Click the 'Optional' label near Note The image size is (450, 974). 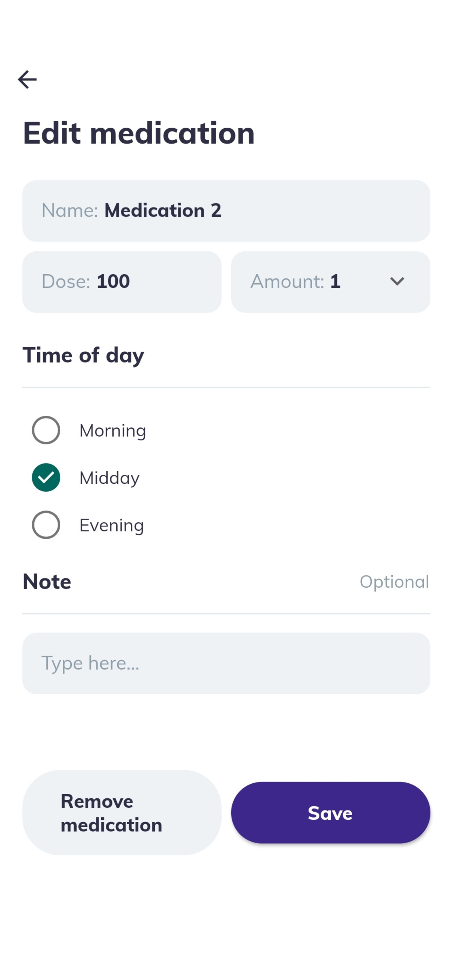pos(394,582)
